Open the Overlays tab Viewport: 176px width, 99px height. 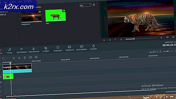pyautogui.click(x=58, y=49)
